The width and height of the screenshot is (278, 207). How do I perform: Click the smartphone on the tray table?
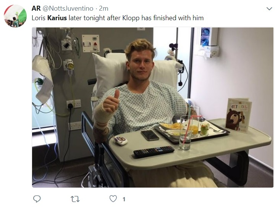coord(150,135)
